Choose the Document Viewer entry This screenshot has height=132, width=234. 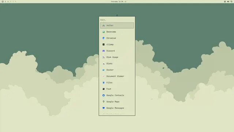117,76
